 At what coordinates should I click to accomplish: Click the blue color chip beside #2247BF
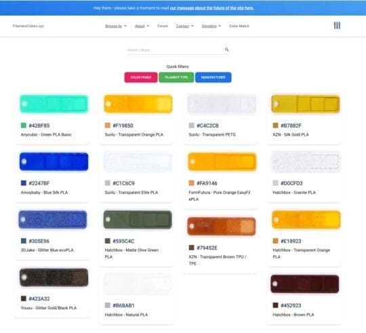(24, 183)
